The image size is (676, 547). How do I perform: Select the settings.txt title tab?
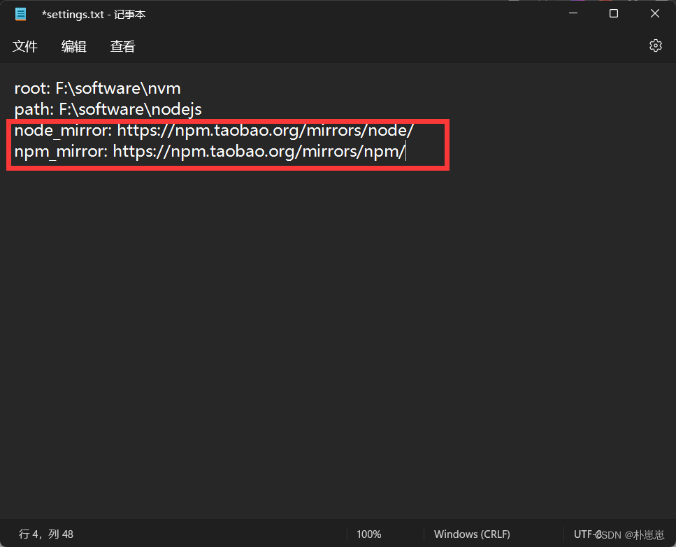(94, 13)
